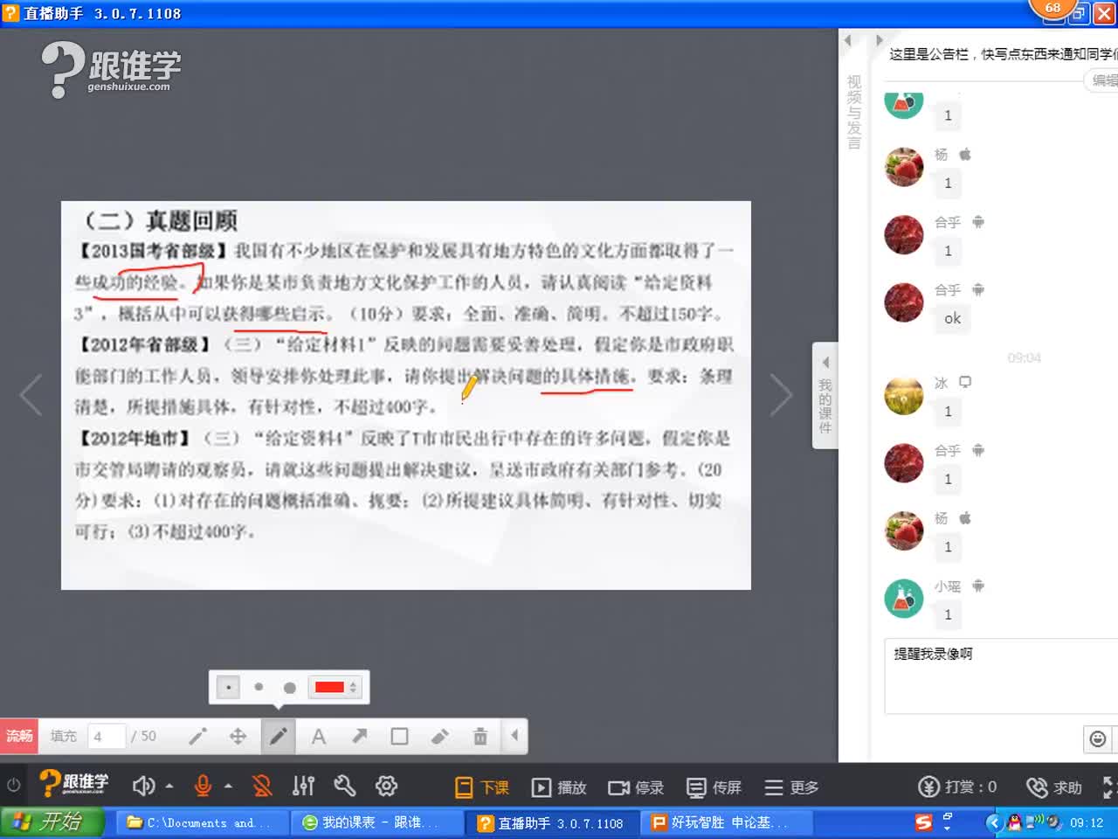Expand the speaker volume options arrow

(169, 787)
